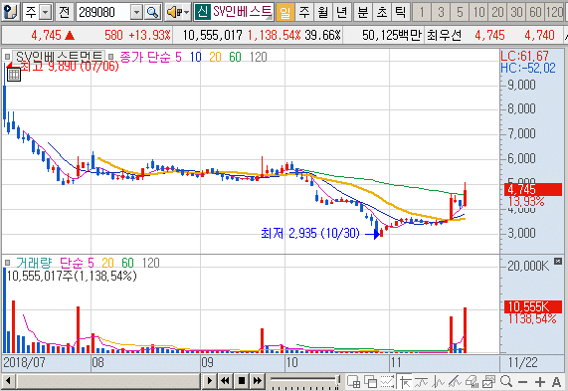Select the 년 yearly chart tab

(x=341, y=12)
